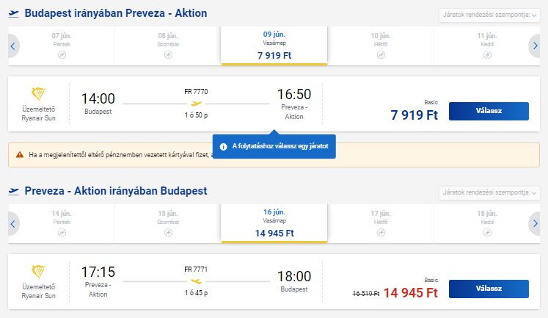Select the 11 jún. Kedd date tab
The width and height of the screenshot is (548, 318).
click(487, 46)
